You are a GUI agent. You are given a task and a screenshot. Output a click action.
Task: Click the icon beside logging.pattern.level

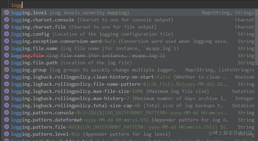click(6, 134)
